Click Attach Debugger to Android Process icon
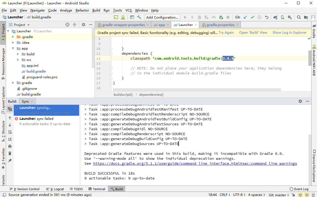Image resolution: width=317 pixels, height=197 pixels. [x=221, y=17]
